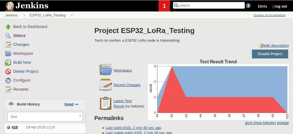Open the Back to Dashboard link
Screen dimensions: 293x134
(30, 27)
